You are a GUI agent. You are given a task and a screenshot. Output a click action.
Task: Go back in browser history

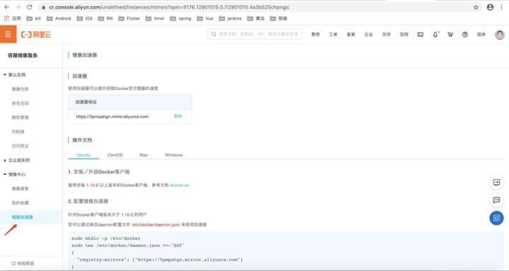[x=6, y=7]
